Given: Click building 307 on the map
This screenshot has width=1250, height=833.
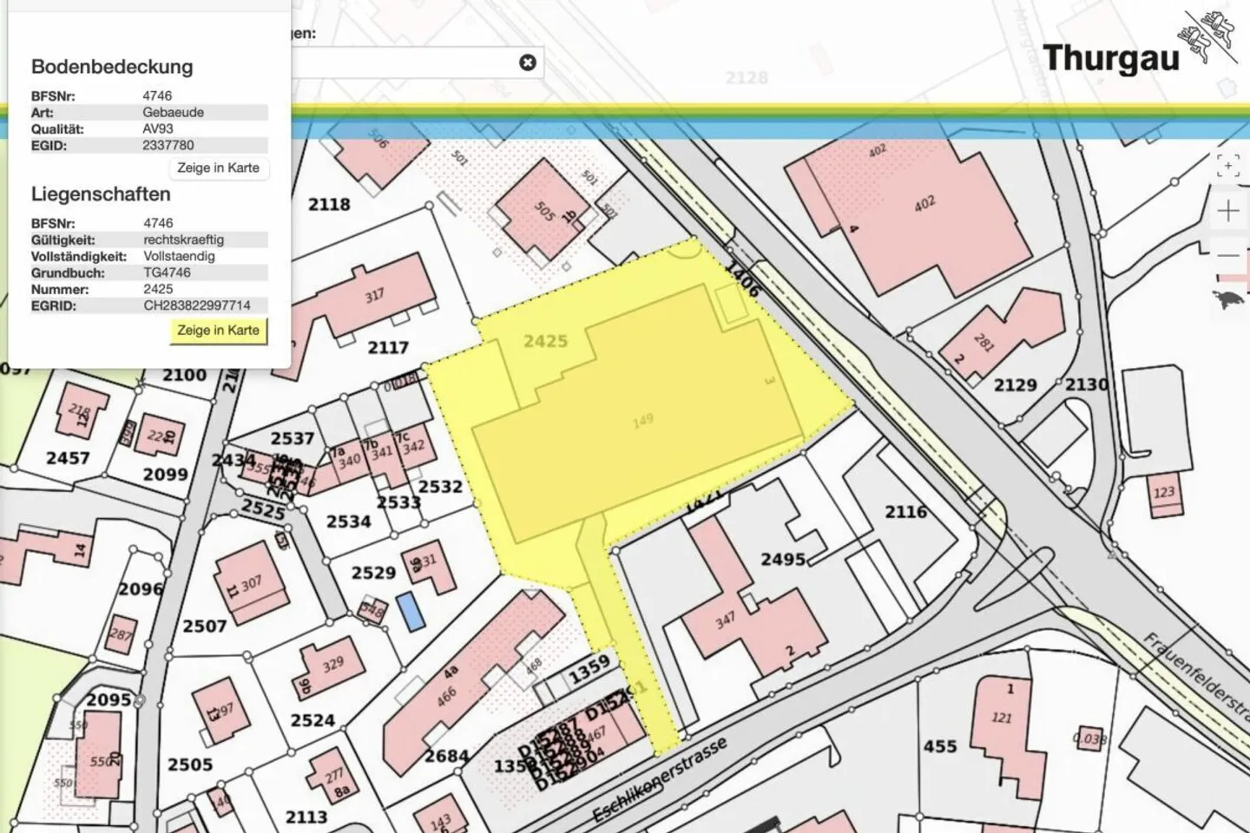Looking at the screenshot, I should 251,583.
